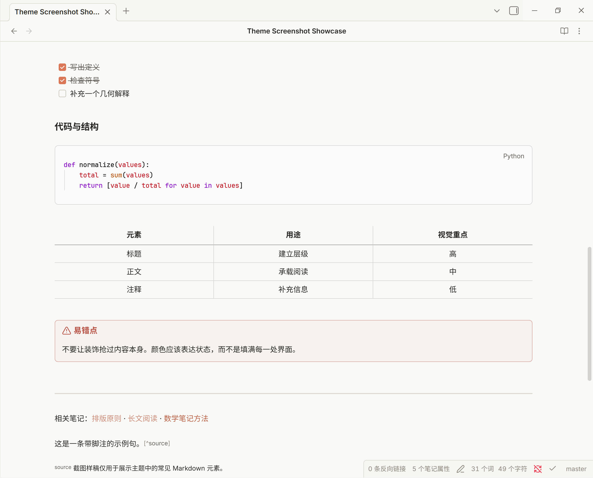Click the 高 table cell

pos(453,254)
